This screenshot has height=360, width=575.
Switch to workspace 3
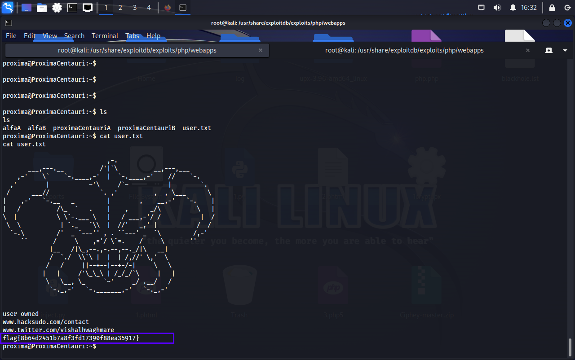click(x=135, y=8)
